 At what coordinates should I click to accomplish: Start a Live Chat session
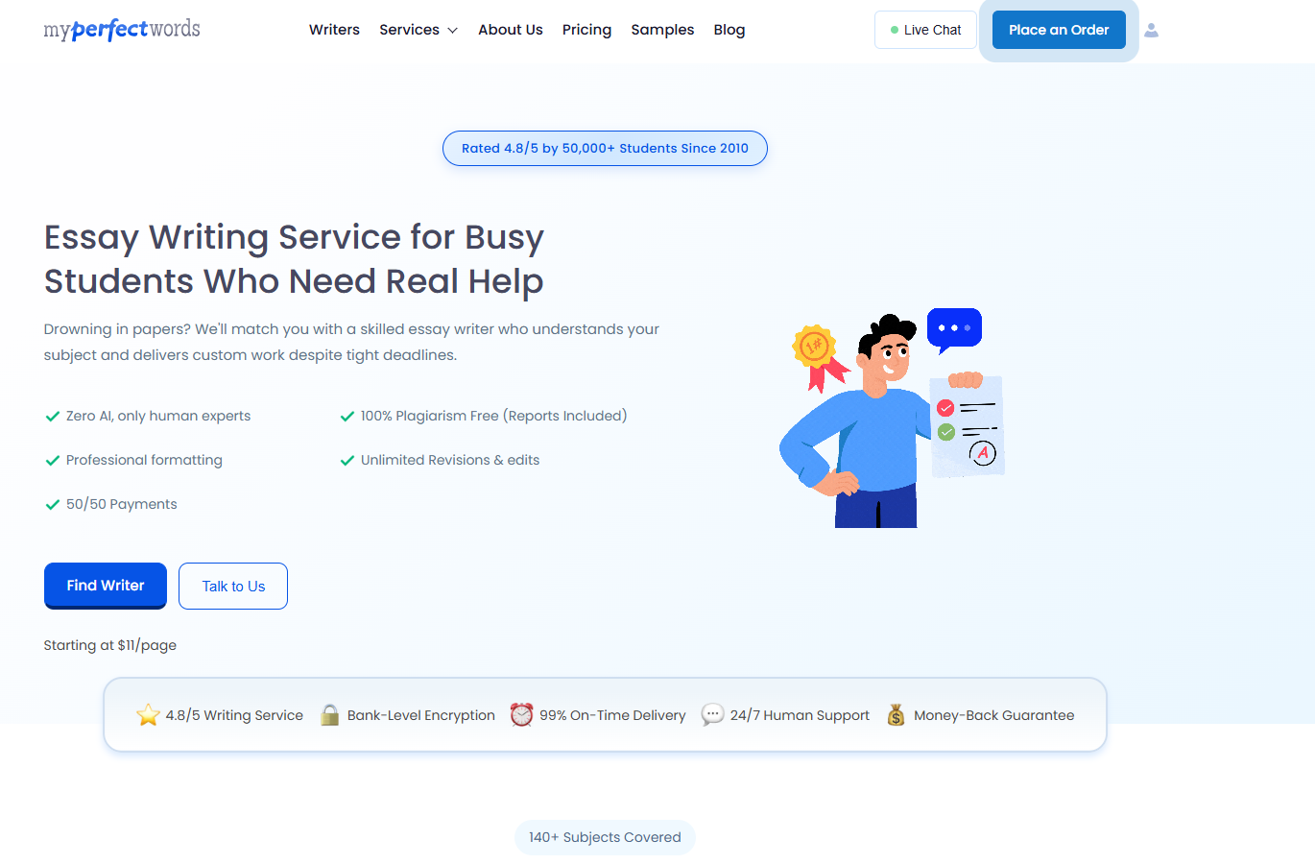click(925, 30)
